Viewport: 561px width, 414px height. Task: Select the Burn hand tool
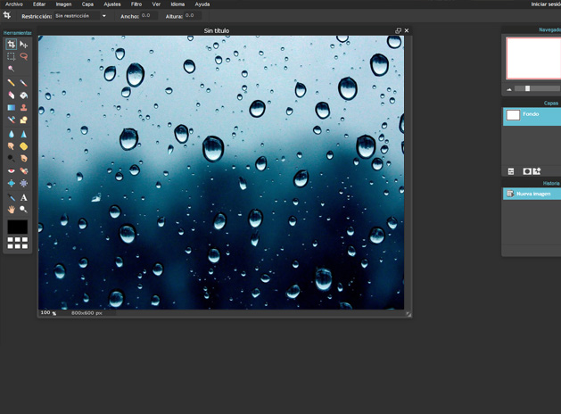(x=23, y=158)
